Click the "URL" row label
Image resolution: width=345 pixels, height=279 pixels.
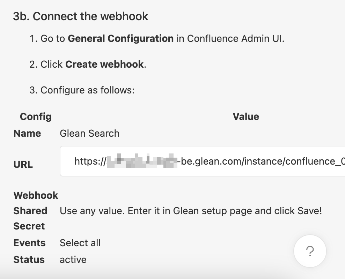23,165
